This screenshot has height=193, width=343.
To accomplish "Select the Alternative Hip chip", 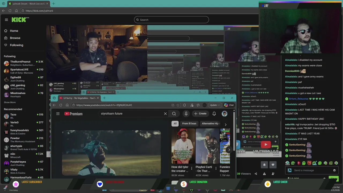I will coord(210,124).
